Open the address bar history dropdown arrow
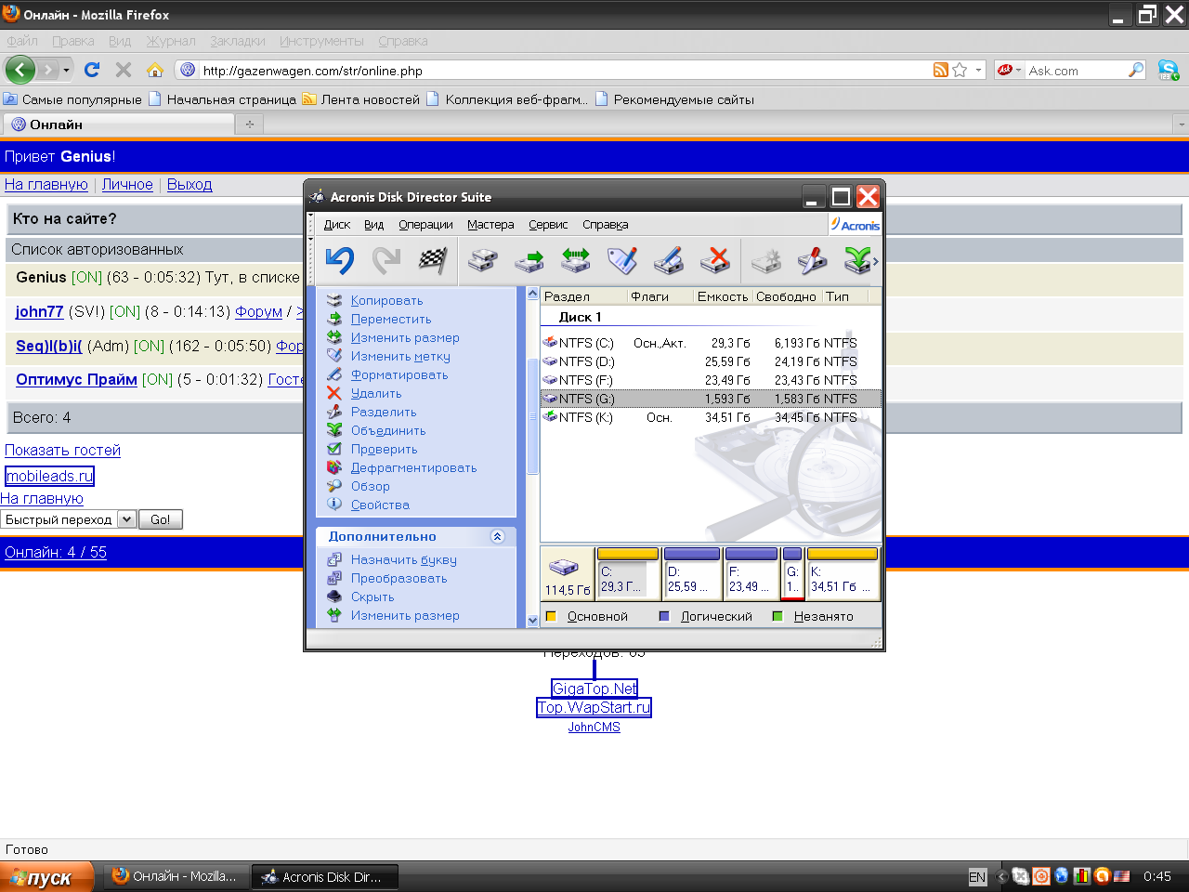 coord(978,70)
